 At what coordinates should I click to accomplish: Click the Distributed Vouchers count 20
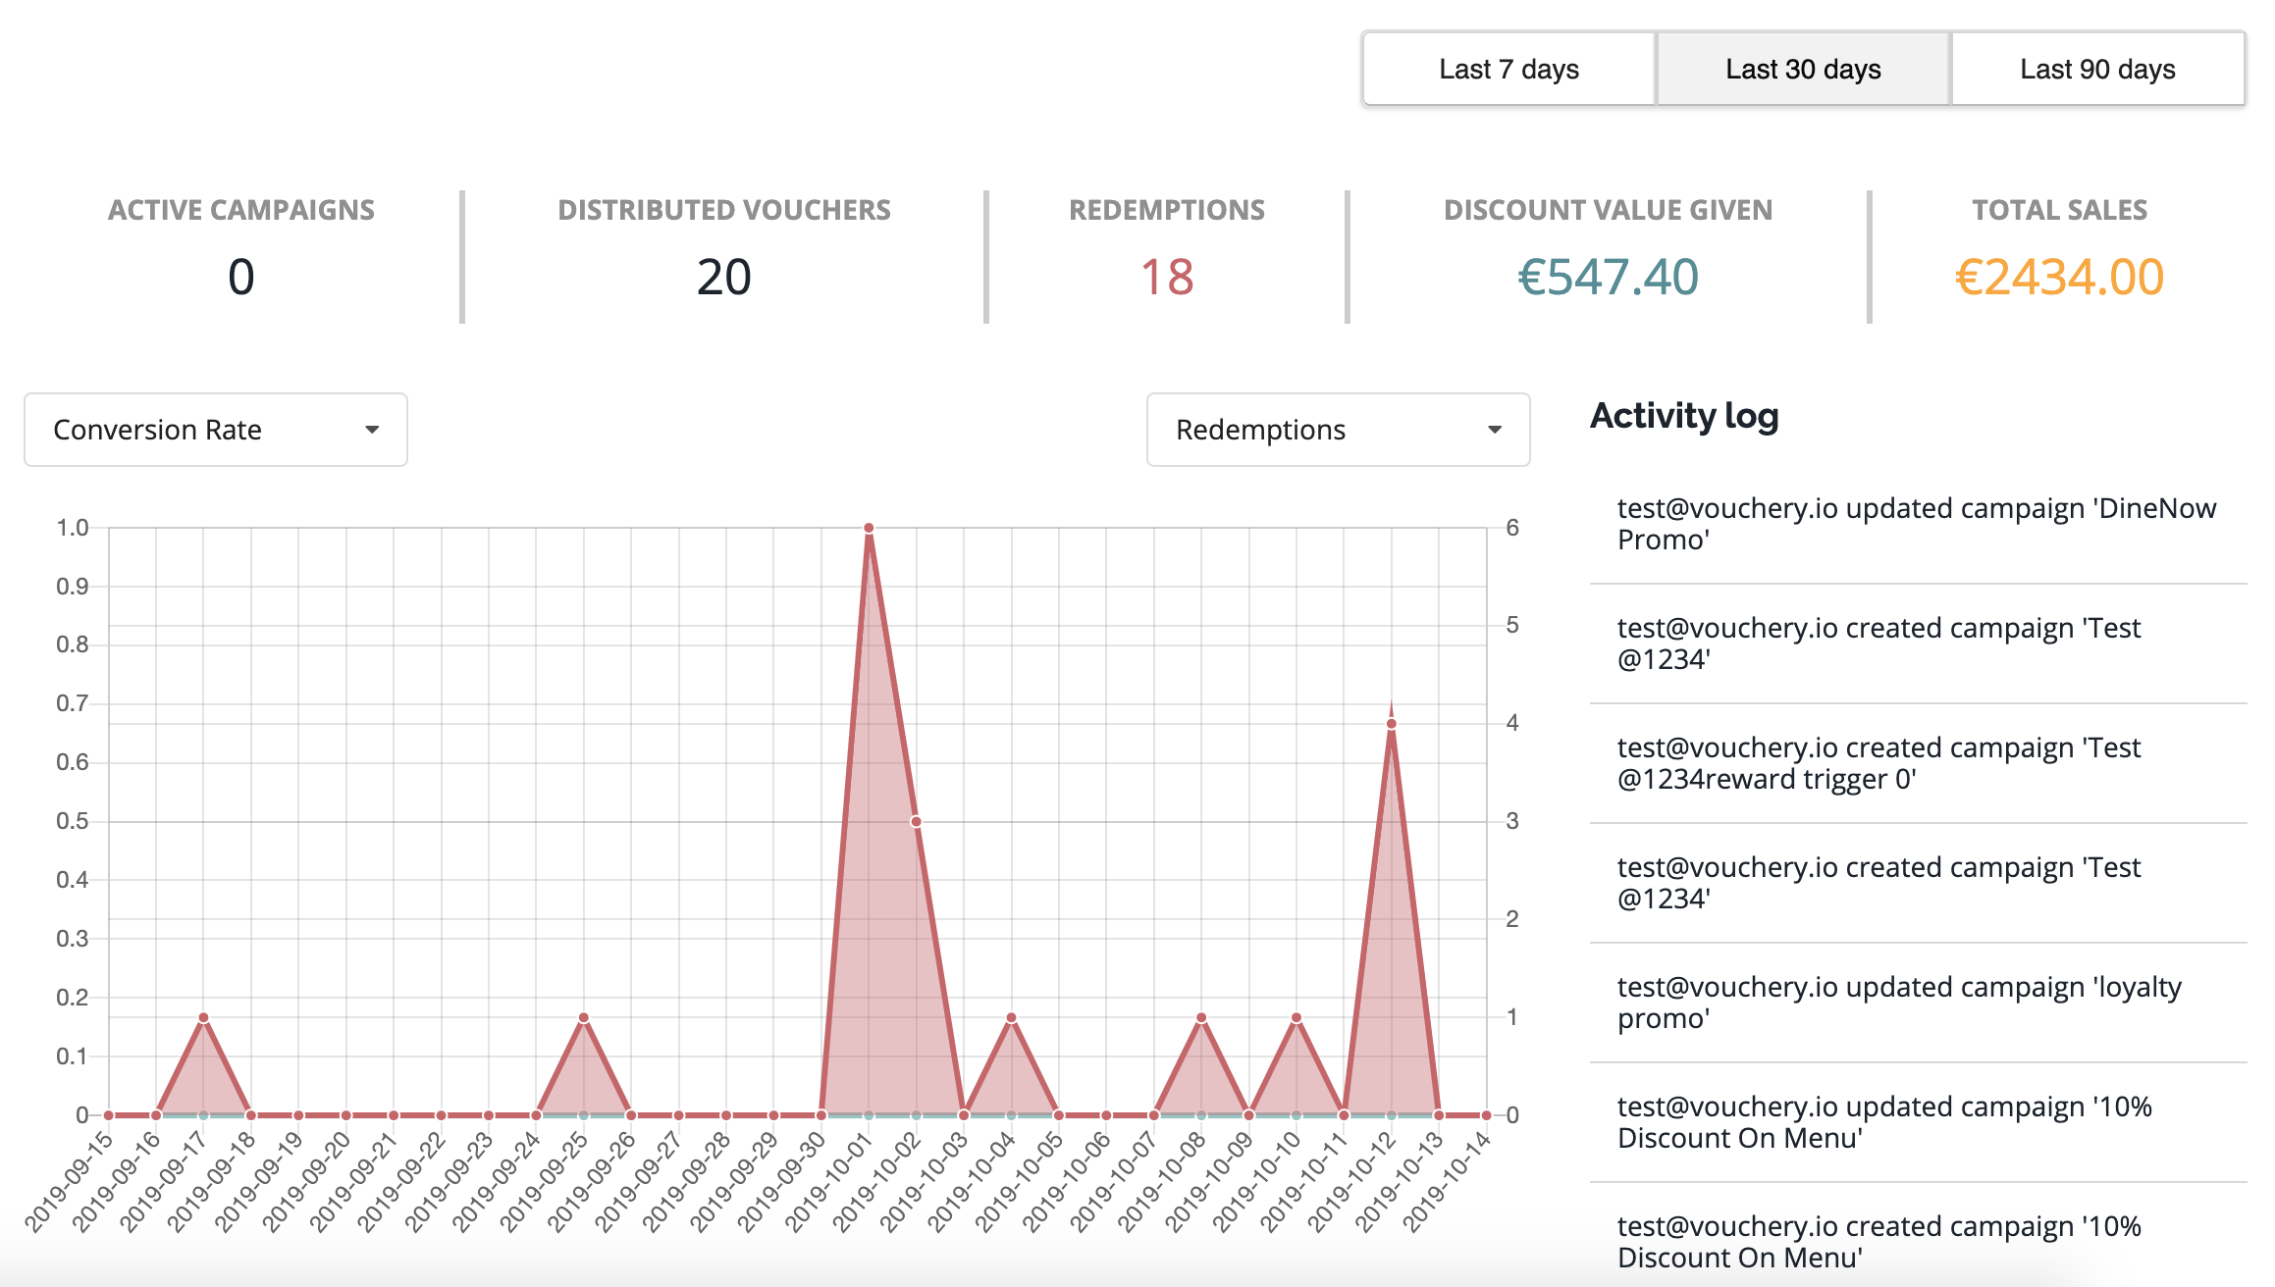723,277
